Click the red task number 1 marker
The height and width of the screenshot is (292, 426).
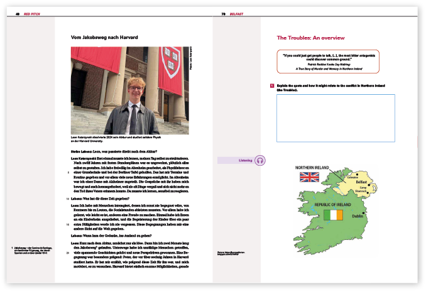[271, 85]
